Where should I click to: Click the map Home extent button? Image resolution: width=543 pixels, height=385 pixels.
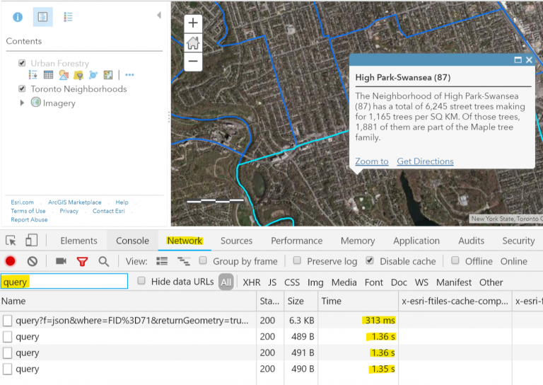[193, 42]
